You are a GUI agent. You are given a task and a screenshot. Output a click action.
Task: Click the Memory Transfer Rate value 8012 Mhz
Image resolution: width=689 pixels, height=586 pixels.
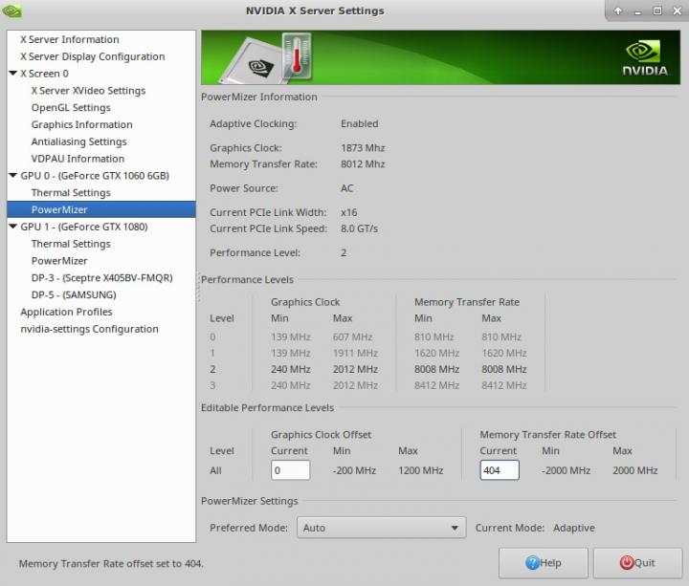363,164
